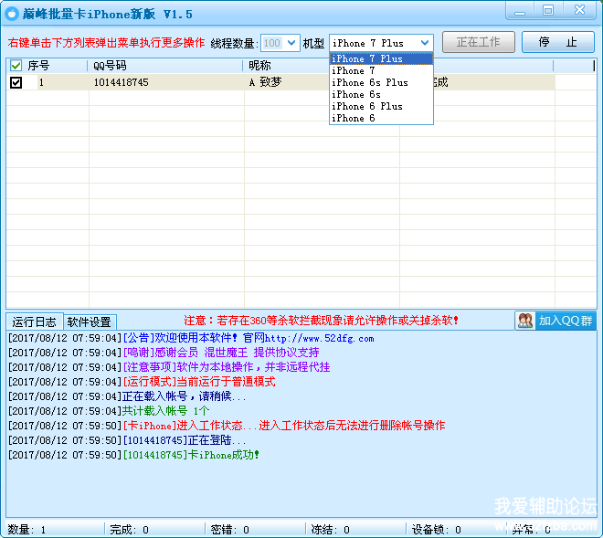Click the 正在工作 button
The height and width of the screenshot is (538, 603).
479,42
